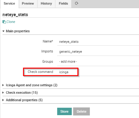Expand the Check execution section
The image size is (139, 118).
20,92
